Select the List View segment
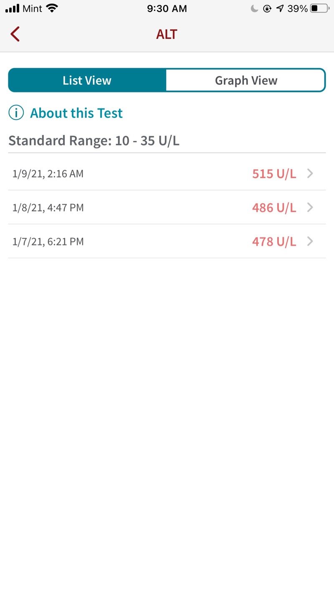The height and width of the screenshot is (595, 334). 87,80
